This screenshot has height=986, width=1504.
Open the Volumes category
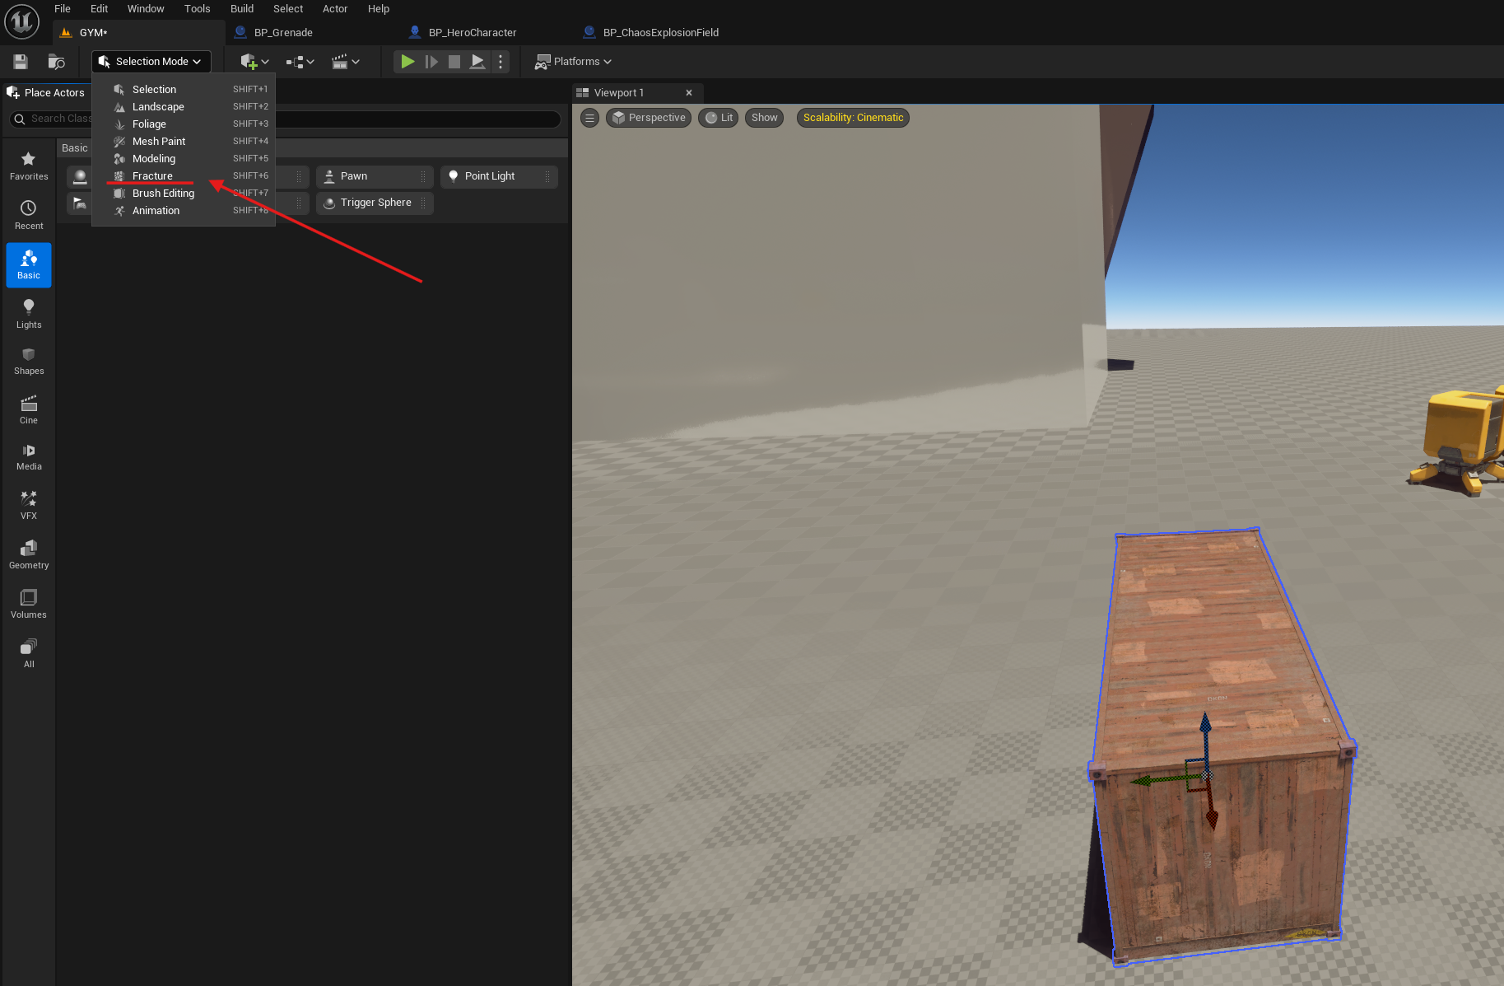(x=29, y=604)
